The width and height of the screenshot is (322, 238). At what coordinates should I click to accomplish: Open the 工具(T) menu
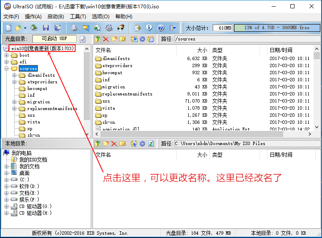pos(78,17)
